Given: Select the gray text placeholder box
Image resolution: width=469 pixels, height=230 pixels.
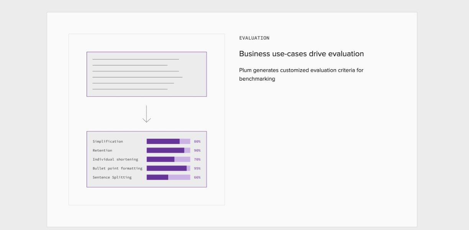Looking at the screenshot, I should [x=146, y=74].
